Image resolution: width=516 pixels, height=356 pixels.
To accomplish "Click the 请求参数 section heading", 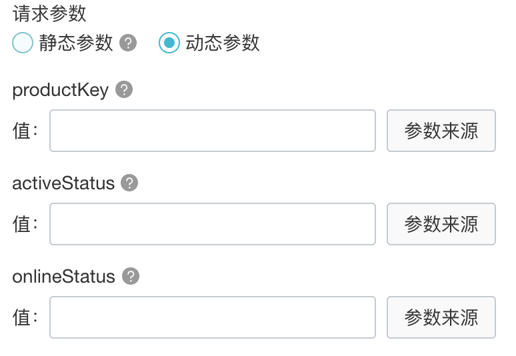I will pos(49,13).
